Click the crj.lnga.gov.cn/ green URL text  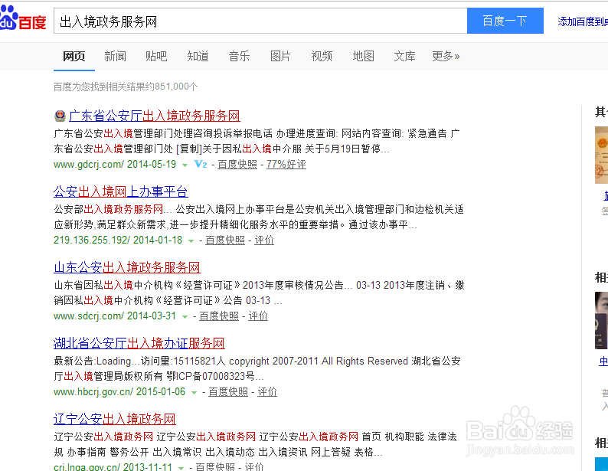coord(87,466)
